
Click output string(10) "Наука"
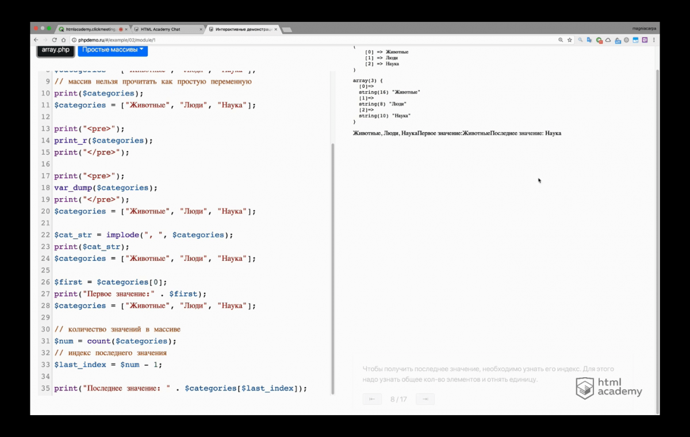coord(385,115)
